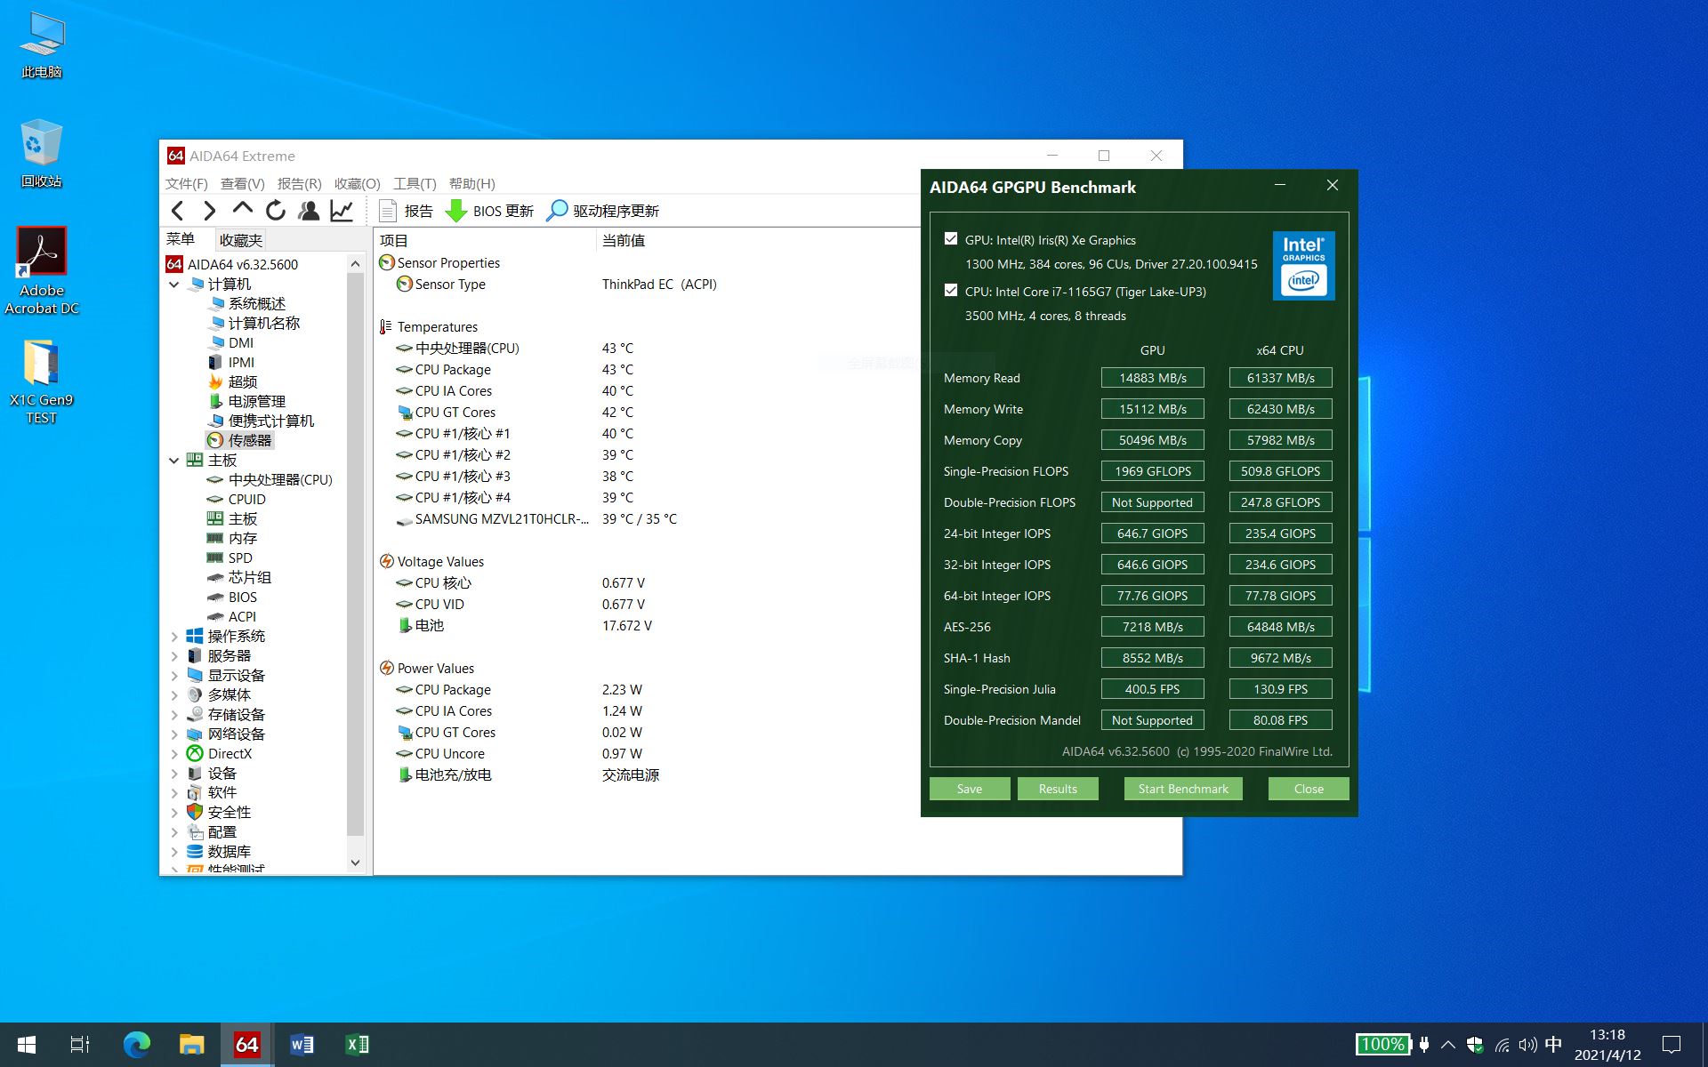Click tree scrollbar up arrow

(x=355, y=264)
